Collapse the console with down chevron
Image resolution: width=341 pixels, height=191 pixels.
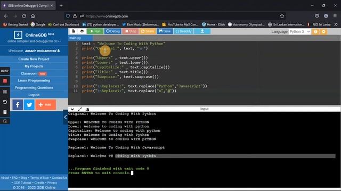72,109
